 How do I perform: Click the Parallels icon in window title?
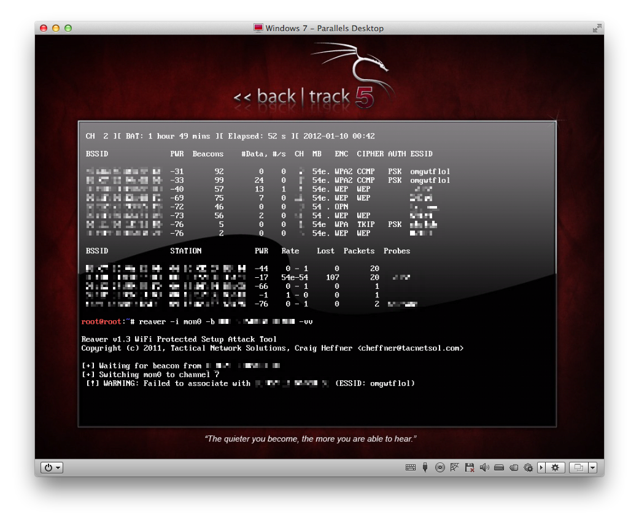coord(258,28)
